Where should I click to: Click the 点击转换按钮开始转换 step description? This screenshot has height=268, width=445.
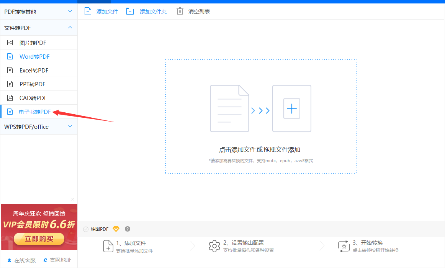376,250
